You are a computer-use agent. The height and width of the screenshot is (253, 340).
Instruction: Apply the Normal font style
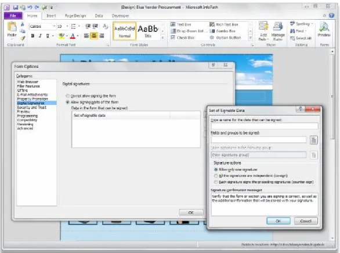pos(125,31)
